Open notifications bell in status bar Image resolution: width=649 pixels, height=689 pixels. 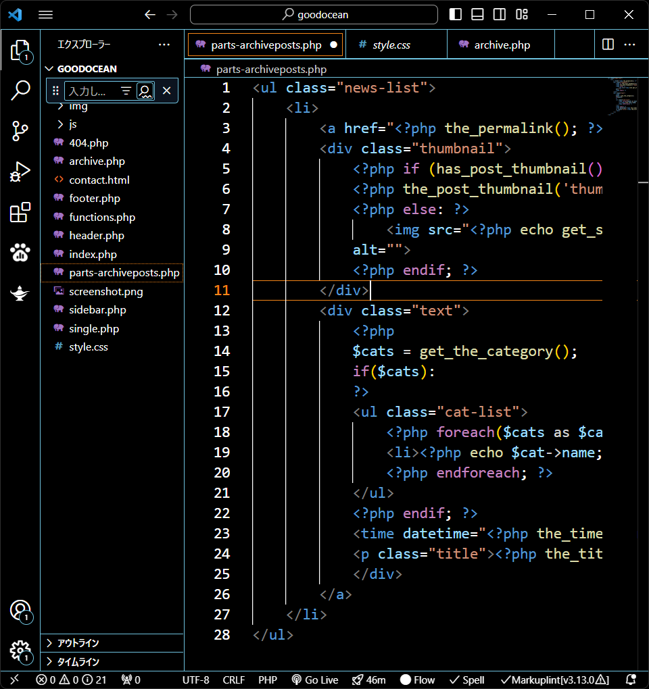pyautogui.click(x=631, y=680)
